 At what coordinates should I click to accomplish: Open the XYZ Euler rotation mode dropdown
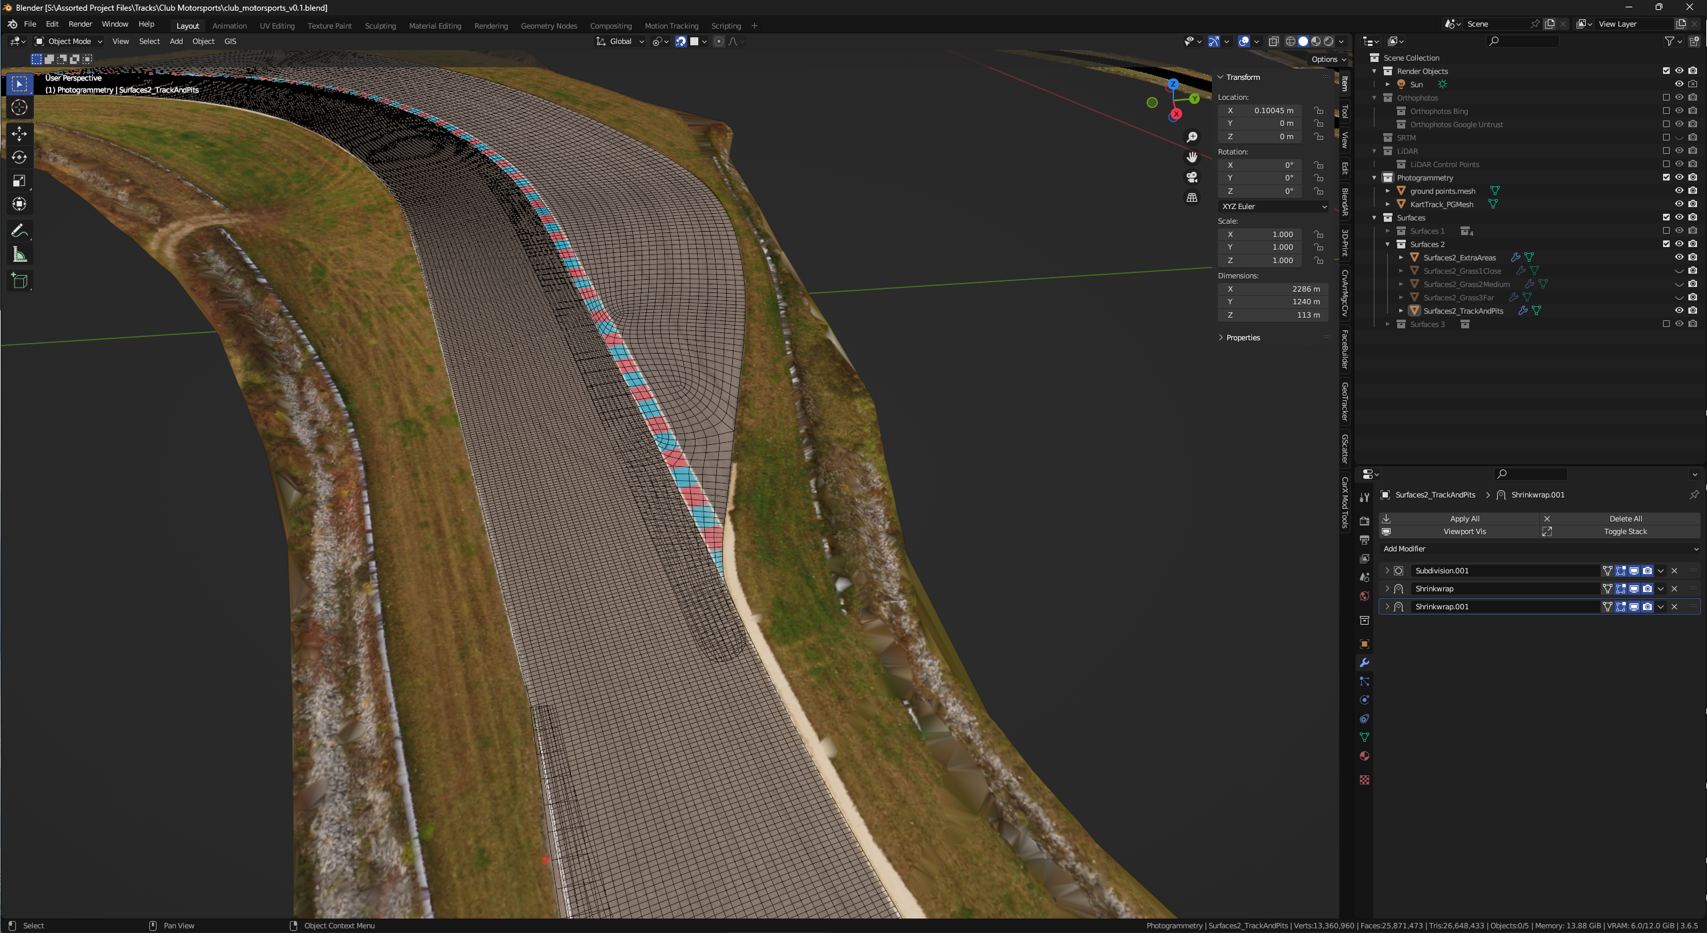1273,206
